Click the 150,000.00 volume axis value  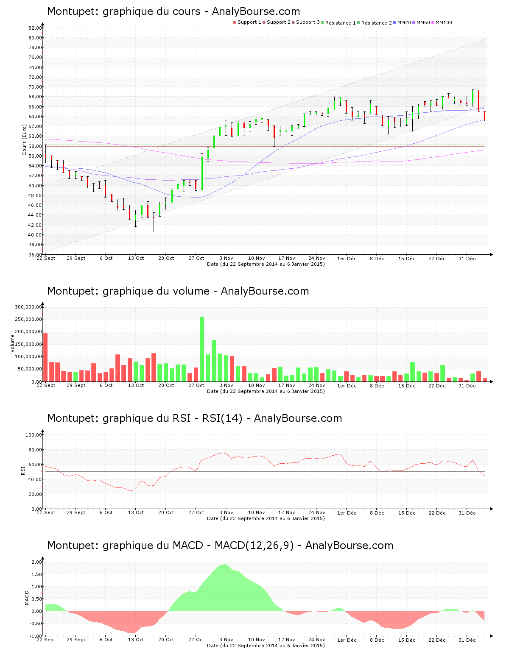point(28,344)
